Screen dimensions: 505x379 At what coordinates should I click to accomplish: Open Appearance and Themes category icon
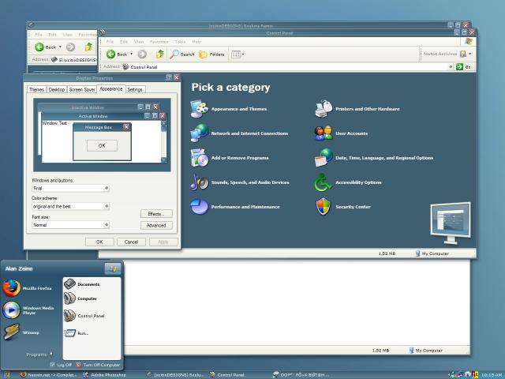click(199, 108)
